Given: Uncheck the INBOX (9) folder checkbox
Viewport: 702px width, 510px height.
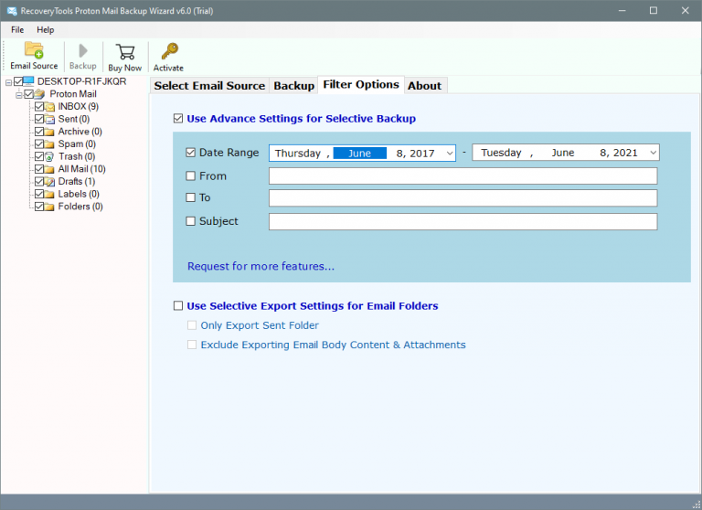Looking at the screenshot, I should [x=39, y=107].
